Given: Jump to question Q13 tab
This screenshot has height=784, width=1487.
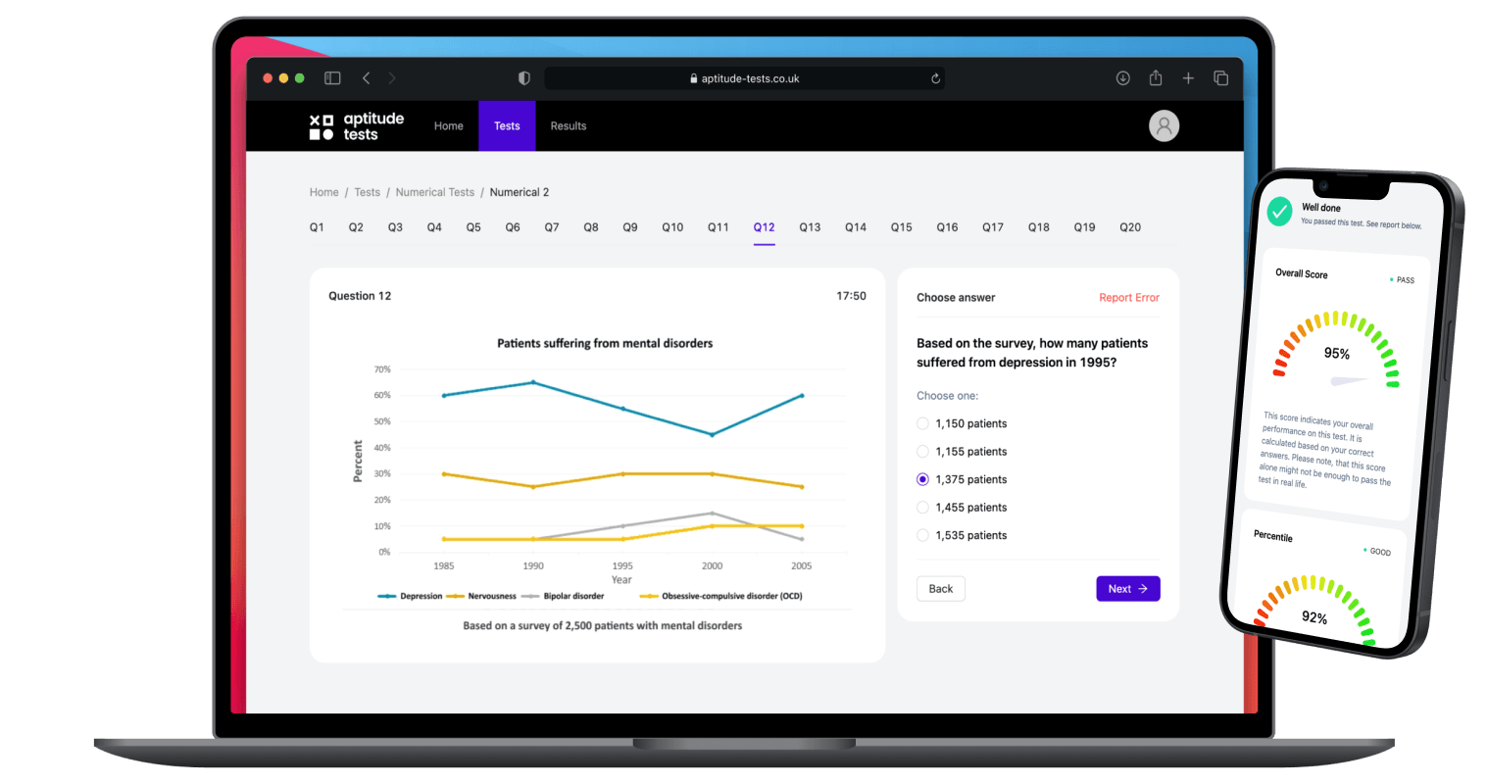Looking at the screenshot, I should [810, 227].
